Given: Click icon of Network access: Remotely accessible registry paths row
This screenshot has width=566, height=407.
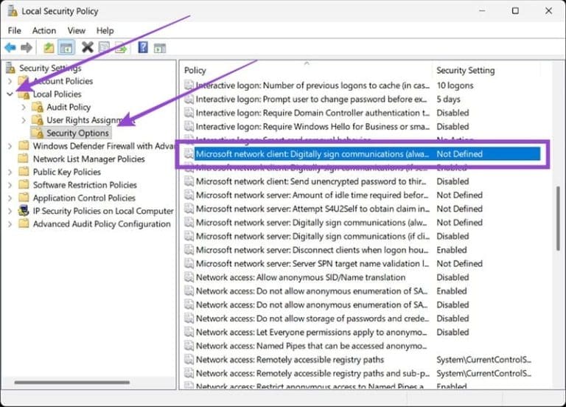Looking at the screenshot, I should point(189,359).
